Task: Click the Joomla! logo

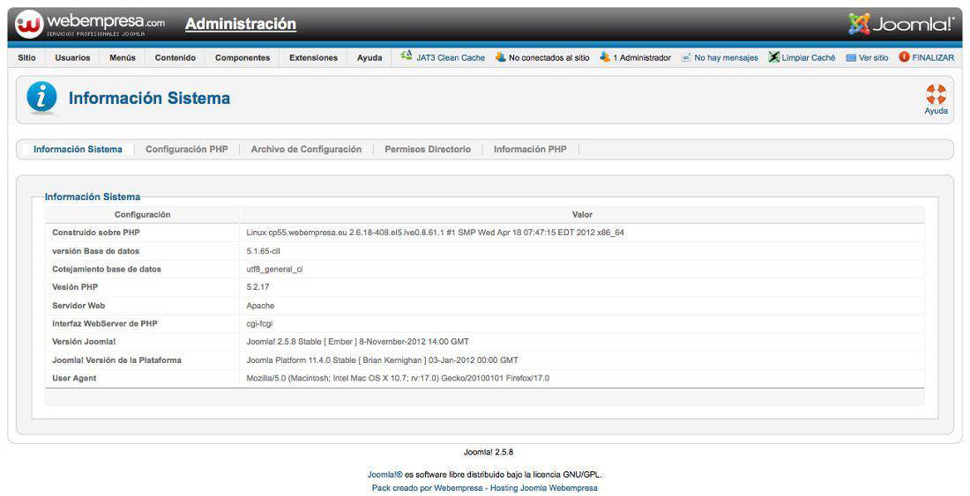Action: pyautogui.click(x=900, y=24)
